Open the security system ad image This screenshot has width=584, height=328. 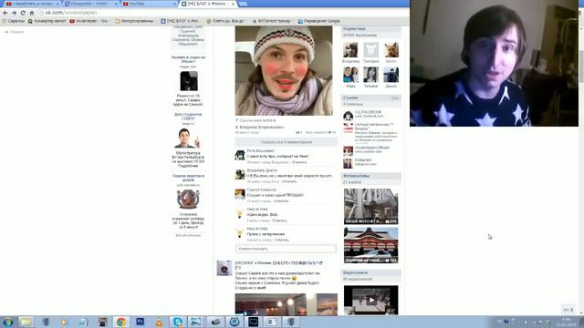pyautogui.click(x=188, y=200)
